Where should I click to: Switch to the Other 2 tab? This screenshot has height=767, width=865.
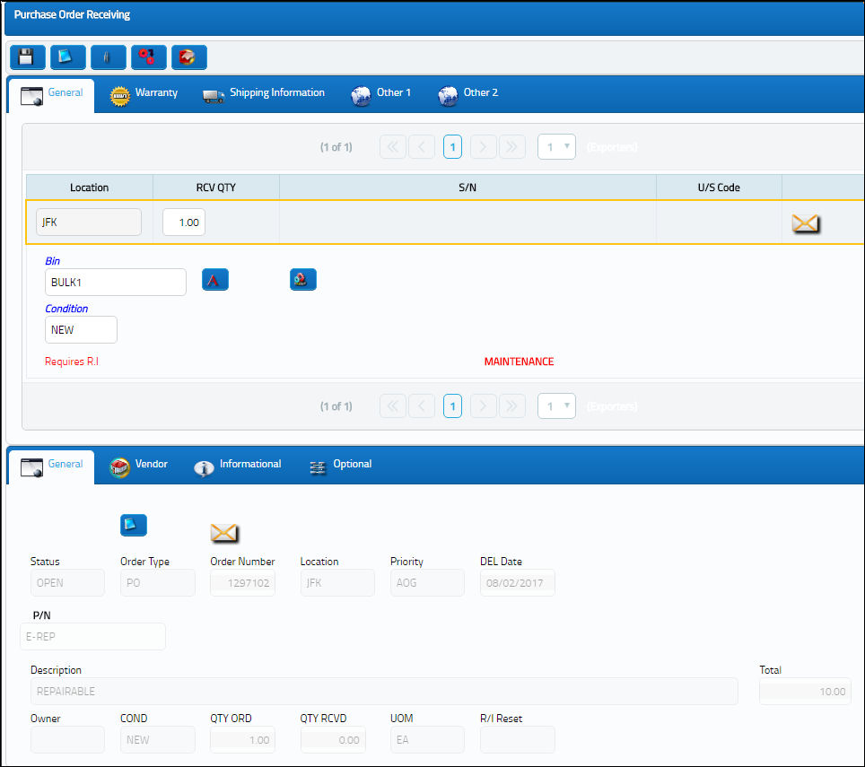468,95
